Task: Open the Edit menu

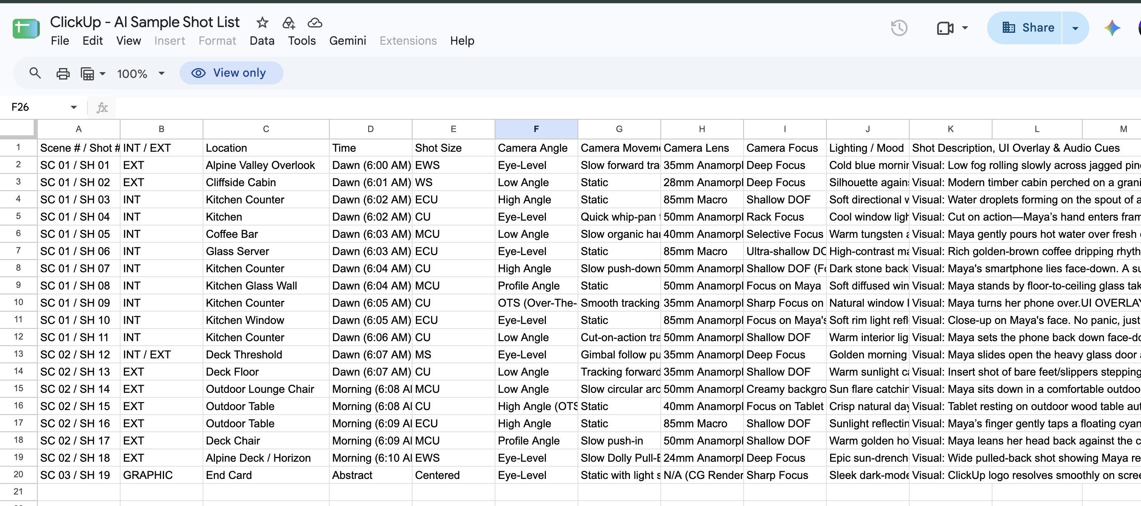Action: coord(93,41)
